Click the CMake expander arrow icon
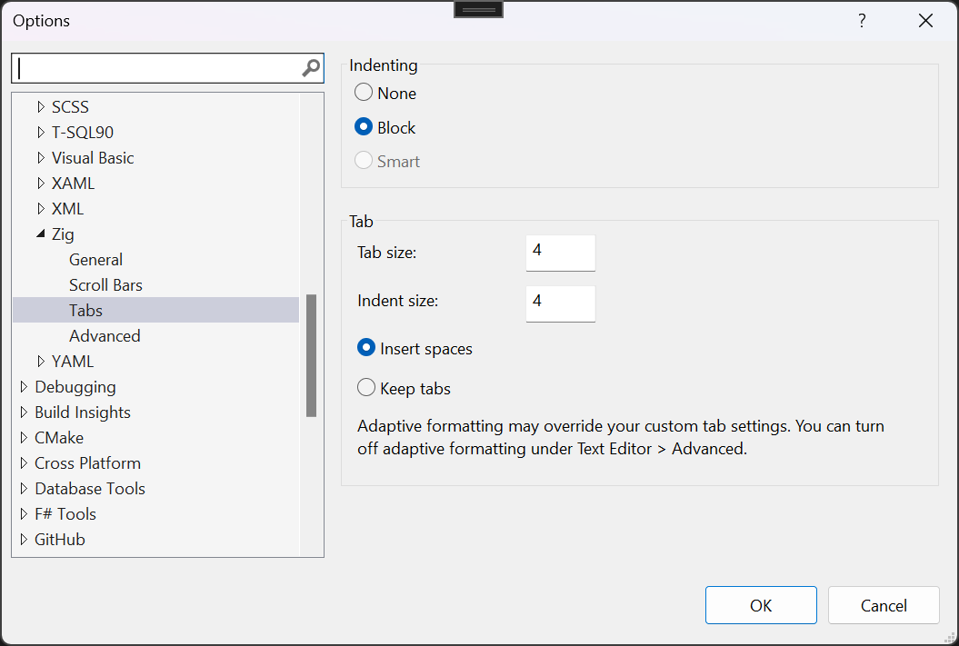Screen dimensions: 959x646 [23, 437]
